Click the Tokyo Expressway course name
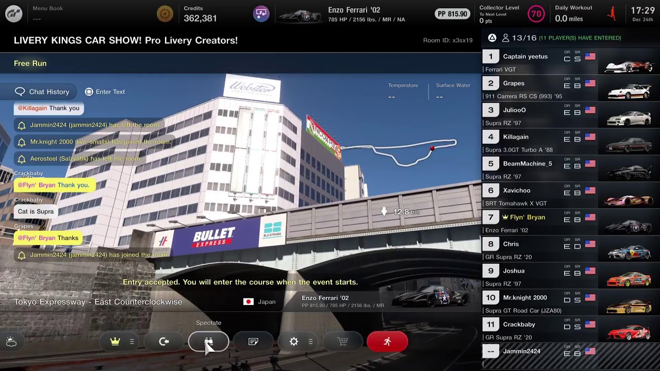660x371 pixels. [98, 302]
